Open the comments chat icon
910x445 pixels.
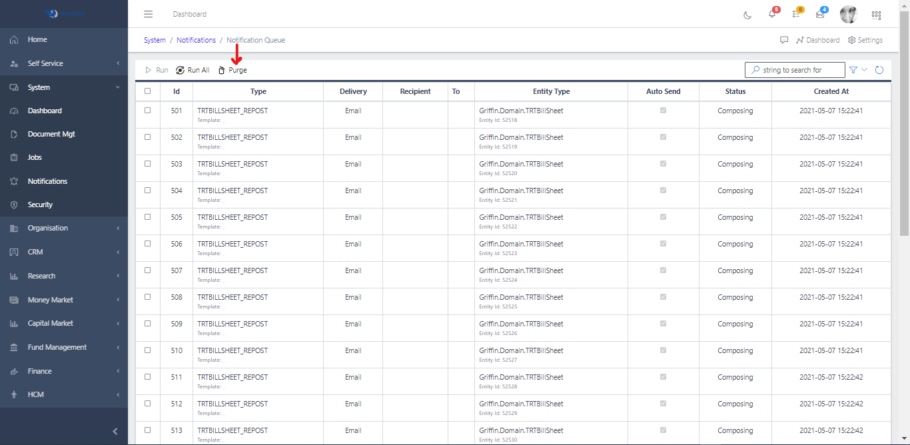point(784,40)
